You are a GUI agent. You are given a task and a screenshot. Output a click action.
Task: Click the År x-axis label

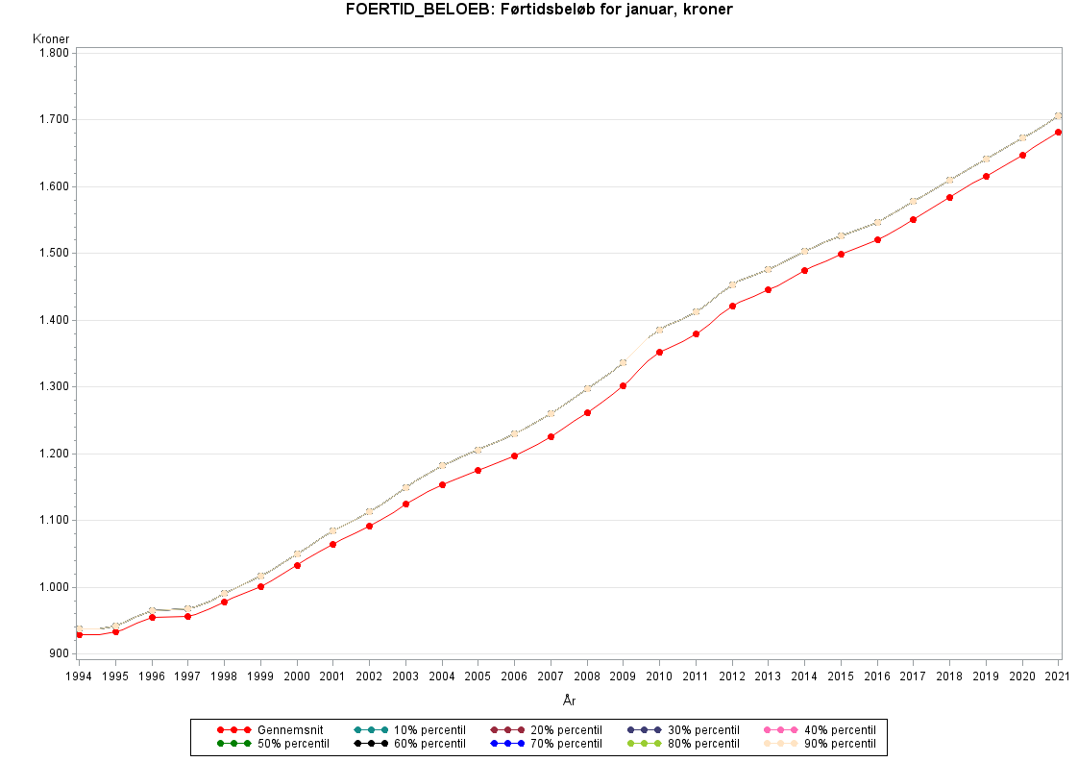(569, 701)
